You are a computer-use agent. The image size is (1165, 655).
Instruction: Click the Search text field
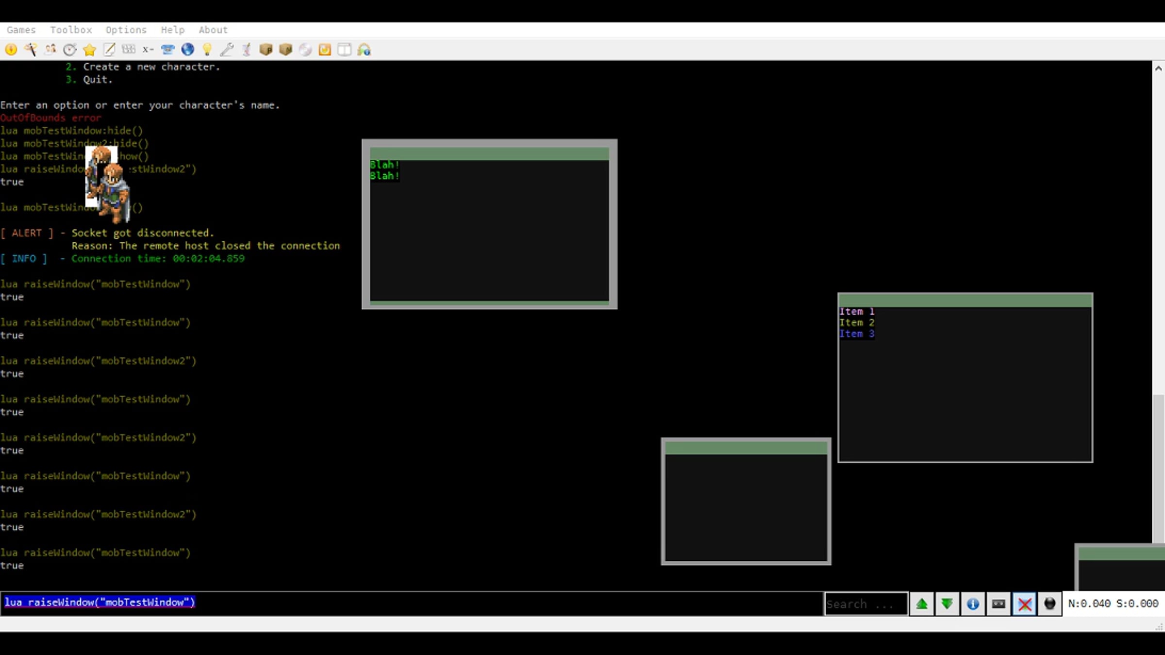click(x=866, y=604)
